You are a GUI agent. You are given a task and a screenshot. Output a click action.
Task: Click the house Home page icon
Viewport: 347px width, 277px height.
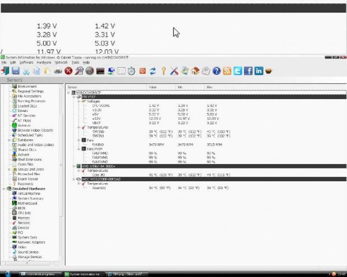click(195, 71)
